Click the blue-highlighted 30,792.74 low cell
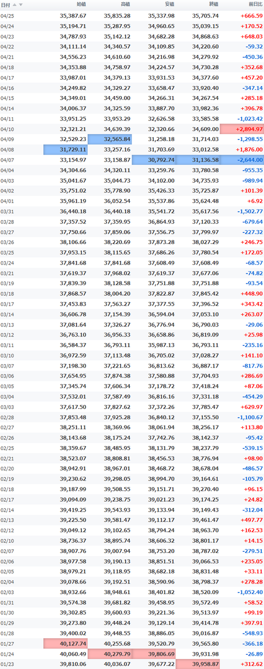The height and width of the screenshot is (669, 264). [154, 160]
